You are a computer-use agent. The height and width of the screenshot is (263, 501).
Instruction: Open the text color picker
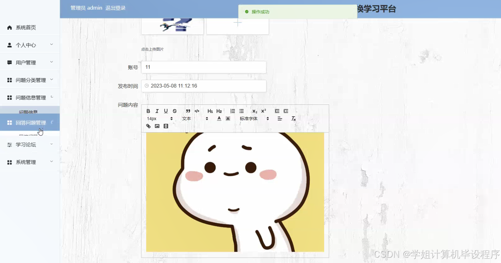point(219,119)
